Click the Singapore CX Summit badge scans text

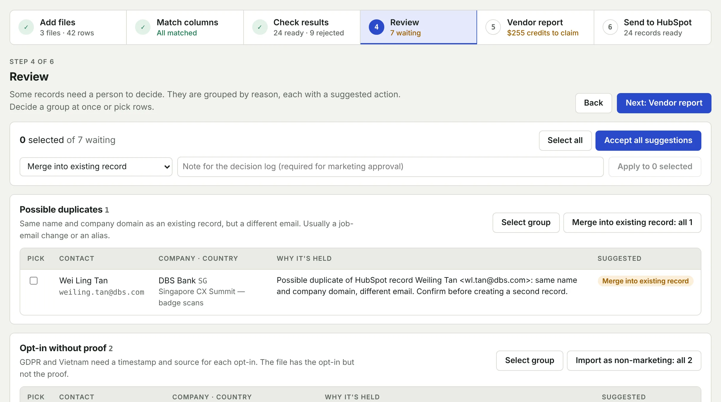pos(202,297)
